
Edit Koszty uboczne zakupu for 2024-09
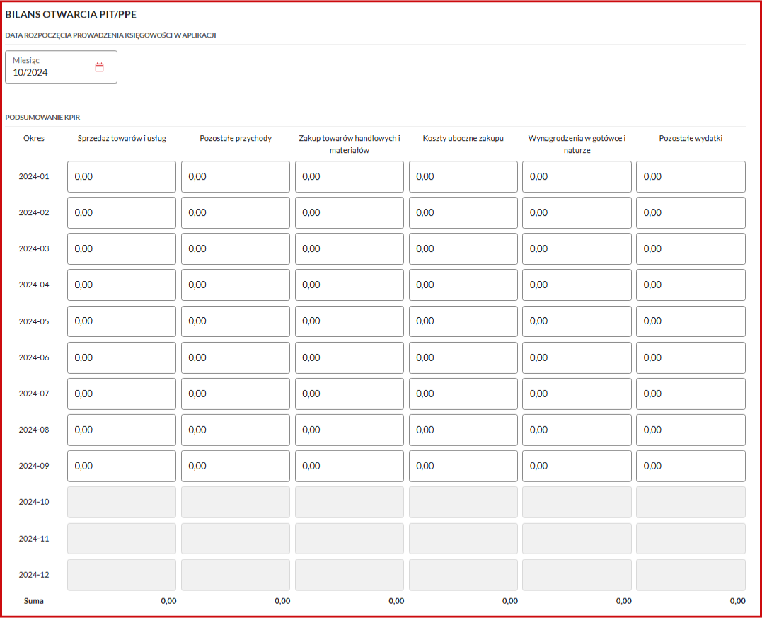click(x=463, y=466)
